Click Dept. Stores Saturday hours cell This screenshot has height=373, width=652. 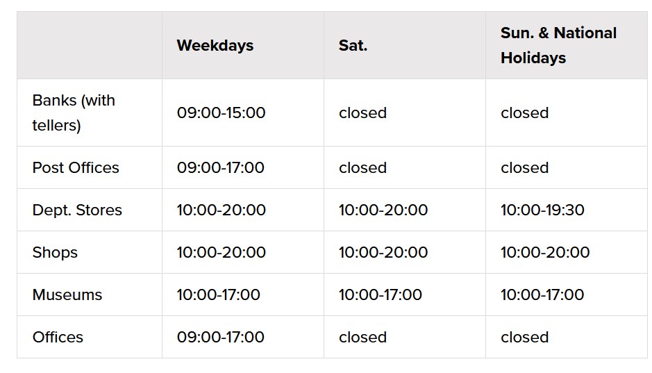tap(383, 210)
